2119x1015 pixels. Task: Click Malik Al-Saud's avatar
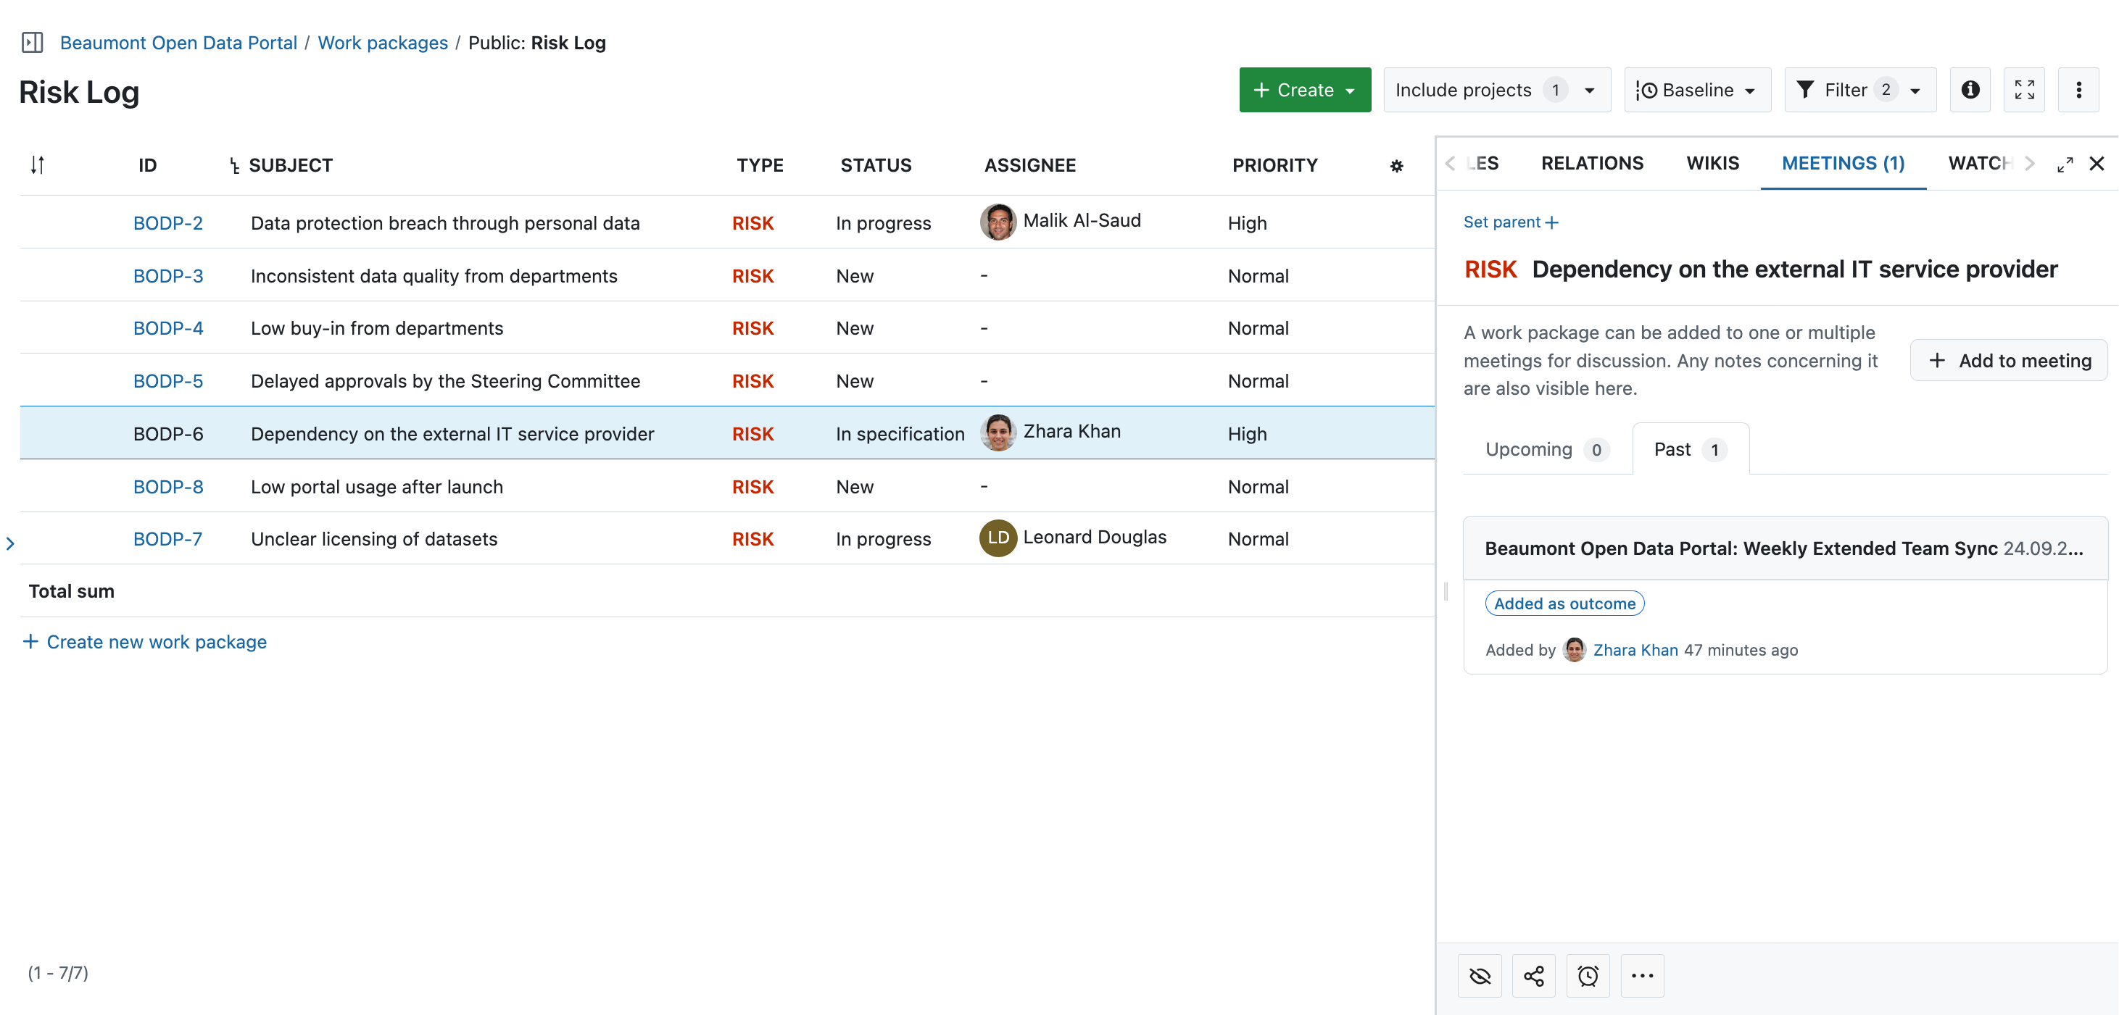(x=998, y=222)
